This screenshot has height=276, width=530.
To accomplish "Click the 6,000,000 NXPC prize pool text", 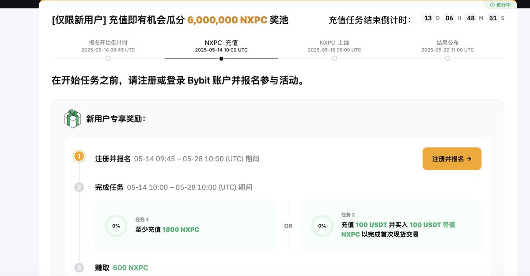I will pyautogui.click(x=227, y=20).
